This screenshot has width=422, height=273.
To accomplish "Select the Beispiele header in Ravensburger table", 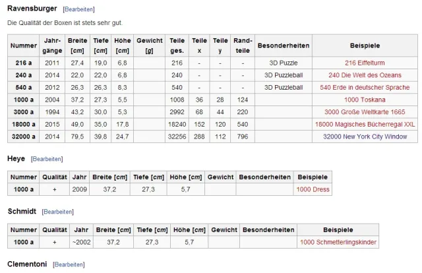I will pos(365,45).
